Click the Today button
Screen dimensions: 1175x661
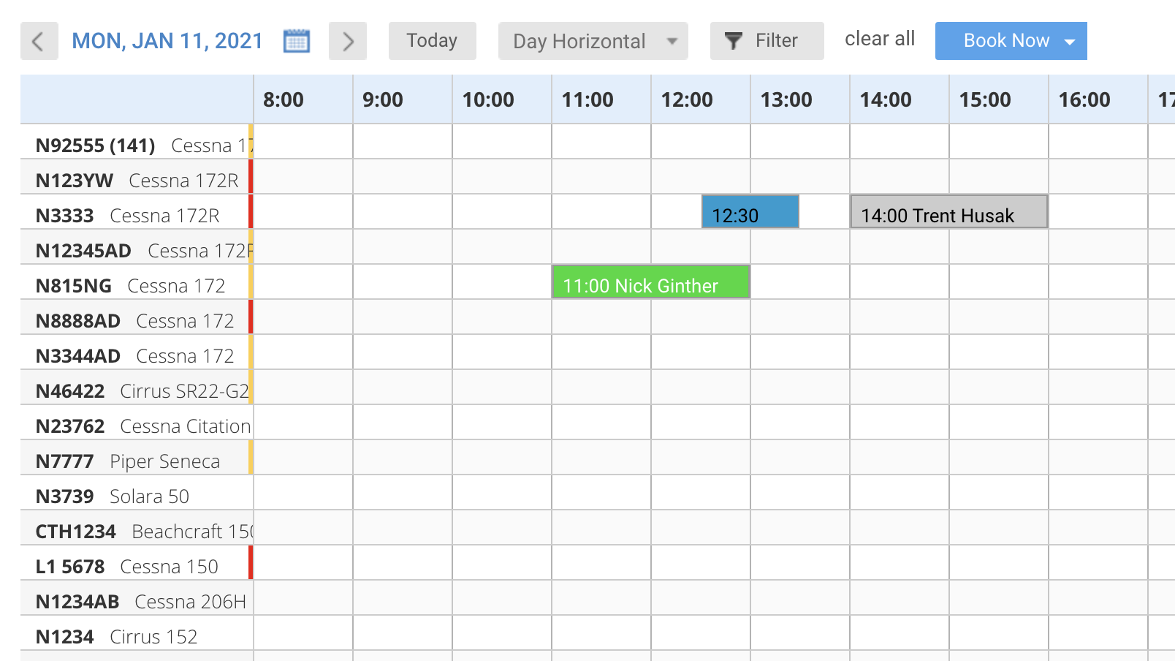click(x=432, y=41)
